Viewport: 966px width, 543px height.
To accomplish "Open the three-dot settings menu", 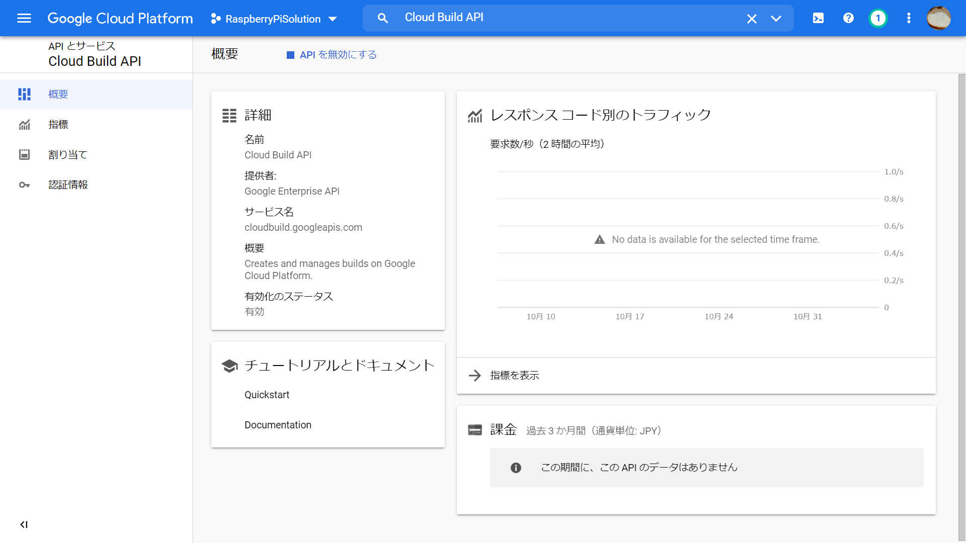I will 909,19.
